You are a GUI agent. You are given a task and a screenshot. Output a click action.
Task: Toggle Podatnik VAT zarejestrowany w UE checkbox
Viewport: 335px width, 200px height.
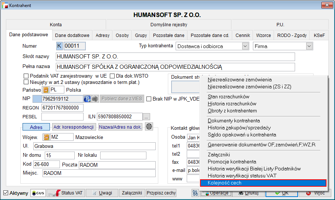click(26, 76)
